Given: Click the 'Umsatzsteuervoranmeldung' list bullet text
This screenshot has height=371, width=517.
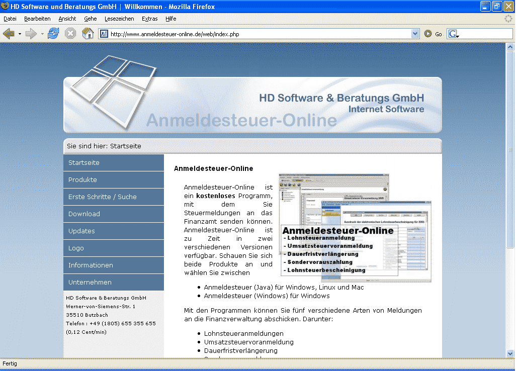Looking at the screenshot, I should pos(248,342).
